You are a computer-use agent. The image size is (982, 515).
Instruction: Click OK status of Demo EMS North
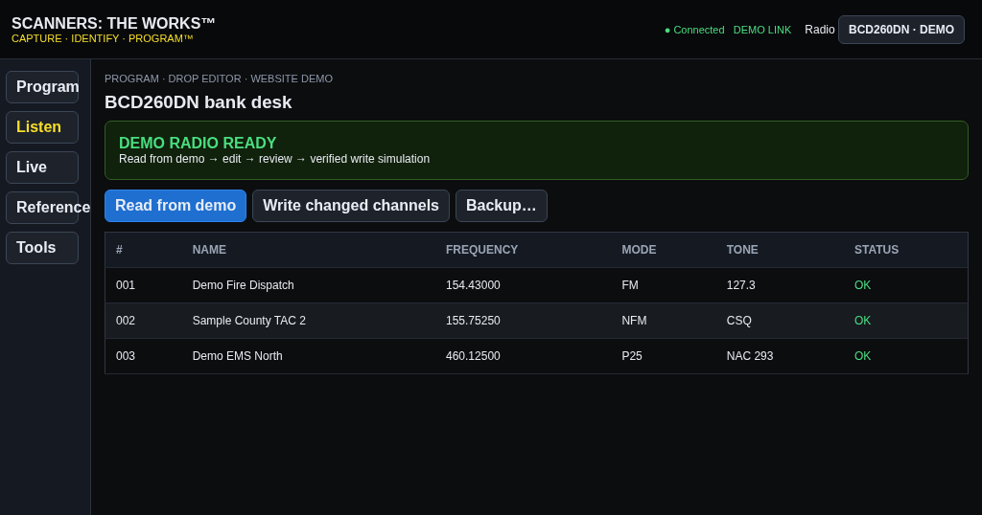pos(862,356)
